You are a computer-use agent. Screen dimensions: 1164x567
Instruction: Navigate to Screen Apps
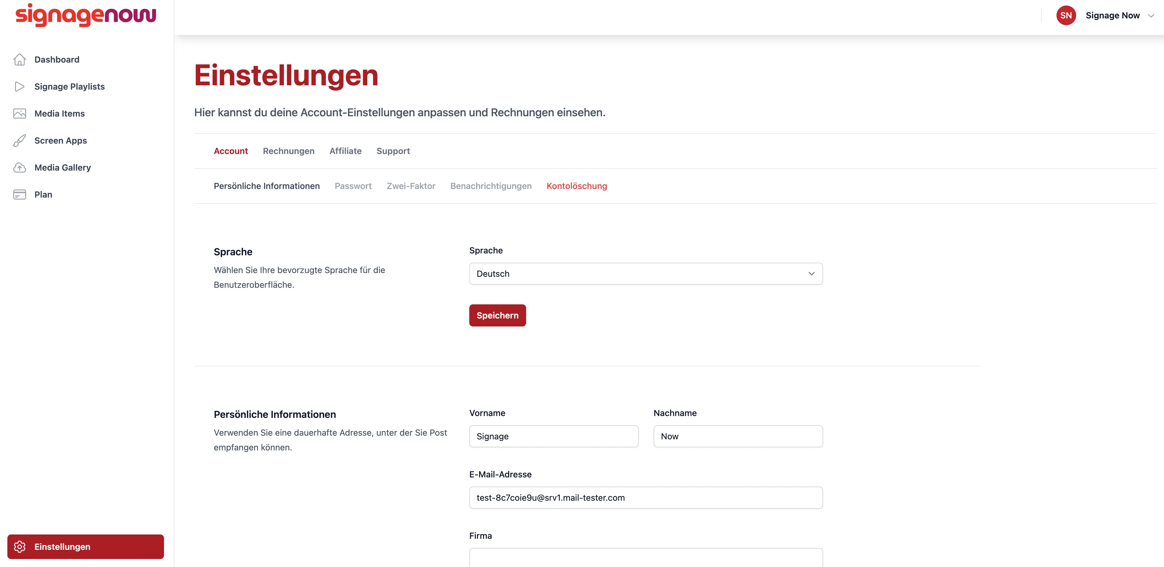coord(61,141)
